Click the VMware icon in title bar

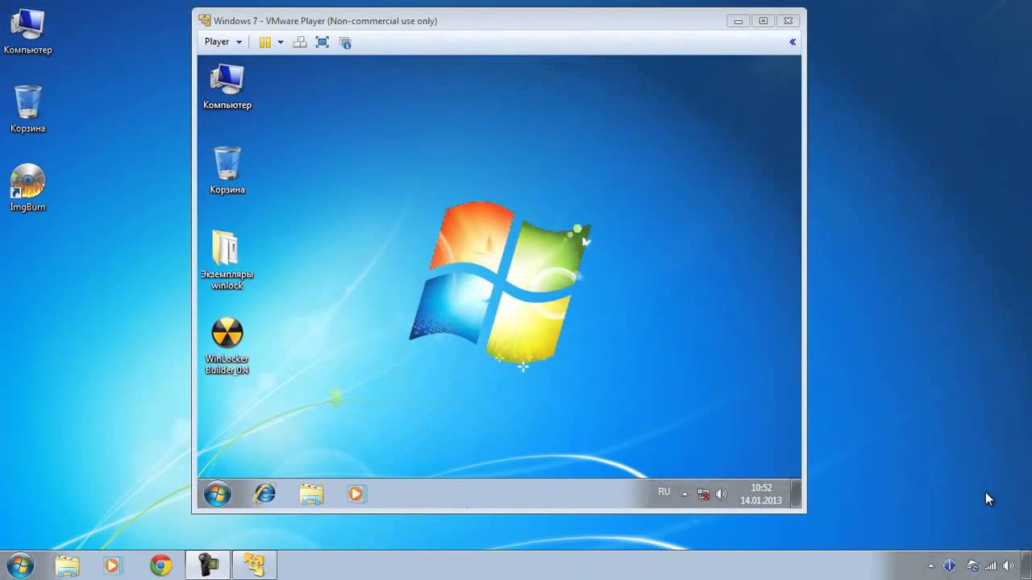(x=205, y=20)
